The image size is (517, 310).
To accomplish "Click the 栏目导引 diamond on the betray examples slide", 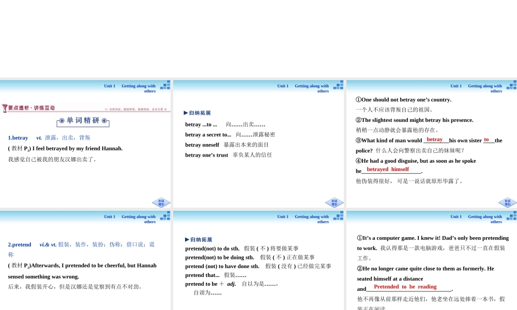I will [x=508, y=203].
